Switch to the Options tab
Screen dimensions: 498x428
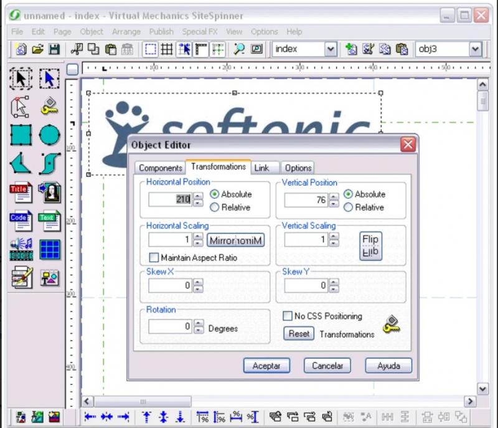[298, 168]
